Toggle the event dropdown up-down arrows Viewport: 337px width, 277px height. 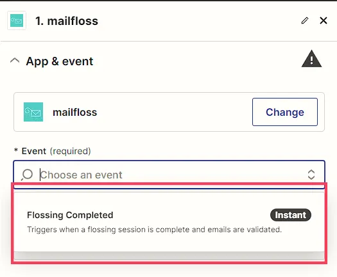point(311,175)
